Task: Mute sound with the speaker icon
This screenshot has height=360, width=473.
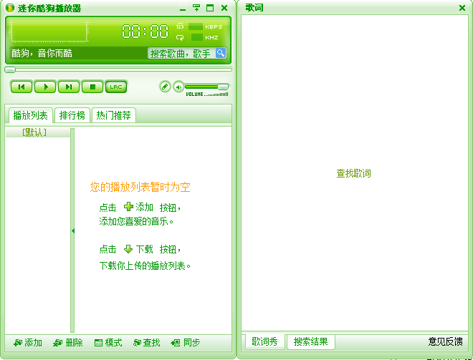Action: (178, 87)
